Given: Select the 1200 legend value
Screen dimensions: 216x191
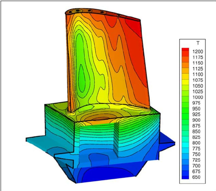Looking at the screenshot, I should 198,52.
